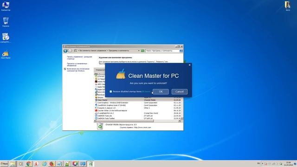The image size is (297, 167).
Task: Click the language indicator in the system tray
Action: (x=259, y=164)
